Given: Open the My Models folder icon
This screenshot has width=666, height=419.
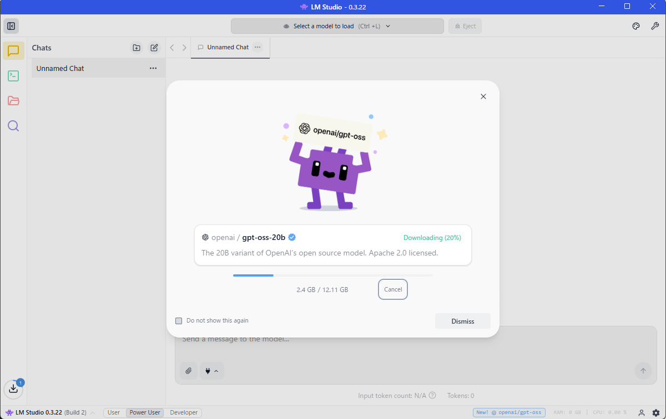Looking at the screenshot, I should (x=13, y=101).
